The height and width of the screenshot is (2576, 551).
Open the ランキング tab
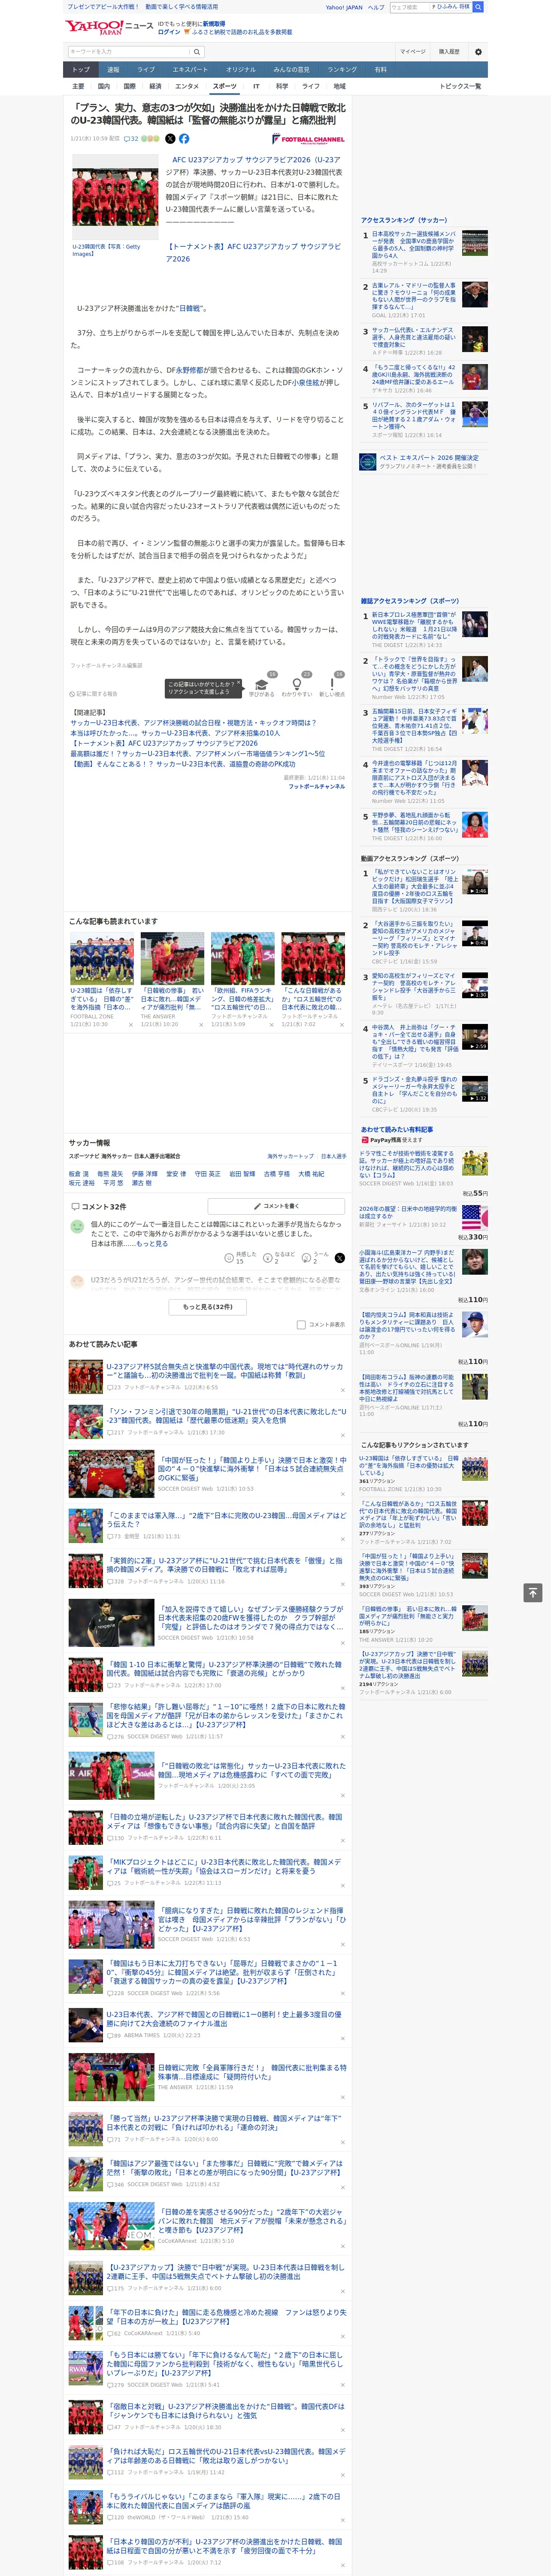[x=342, y=70]
